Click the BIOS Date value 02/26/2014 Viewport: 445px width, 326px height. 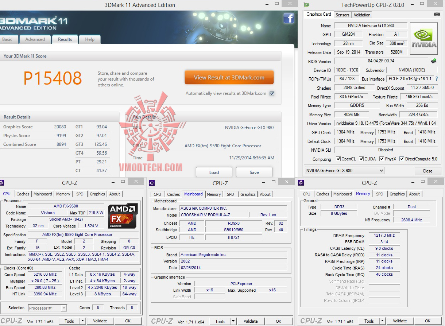pyautogui.click(x=233, y=268)
